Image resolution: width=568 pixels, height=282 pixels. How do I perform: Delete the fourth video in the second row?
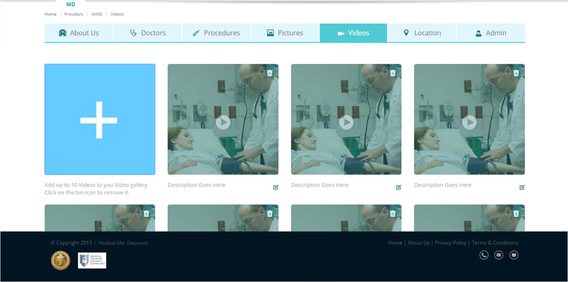tap(516, 213)
